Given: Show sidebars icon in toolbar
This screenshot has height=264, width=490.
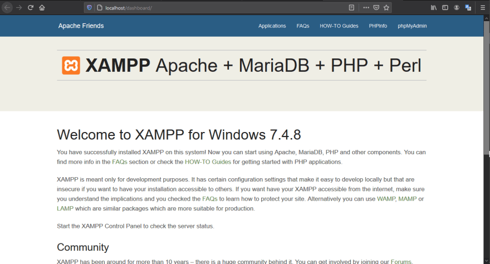Looking at the screenshot, I should [x=445, y=8].
